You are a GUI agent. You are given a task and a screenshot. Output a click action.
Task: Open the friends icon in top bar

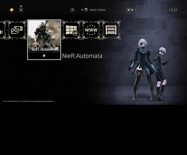72,10
